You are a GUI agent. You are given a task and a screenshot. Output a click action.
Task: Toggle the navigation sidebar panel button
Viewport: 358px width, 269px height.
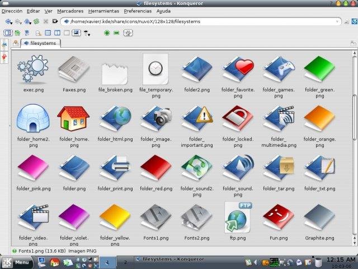pos(8,33)
